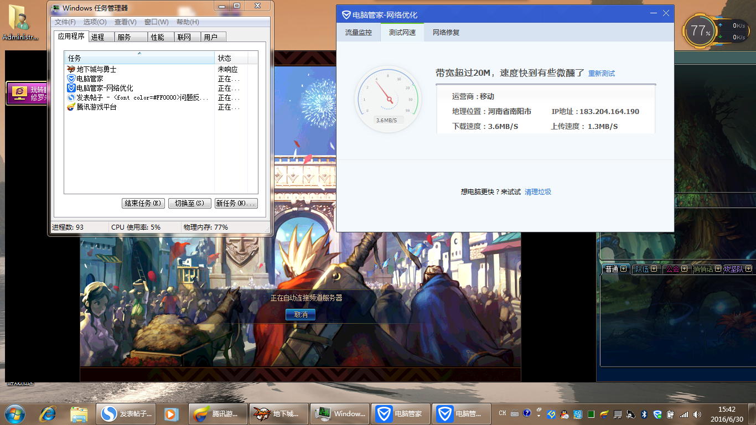The width and height of the screenshot is (756, 425).
Task: Click the Bluetooth tray icon
Action: pyautogui.click(x=644, y=414)
